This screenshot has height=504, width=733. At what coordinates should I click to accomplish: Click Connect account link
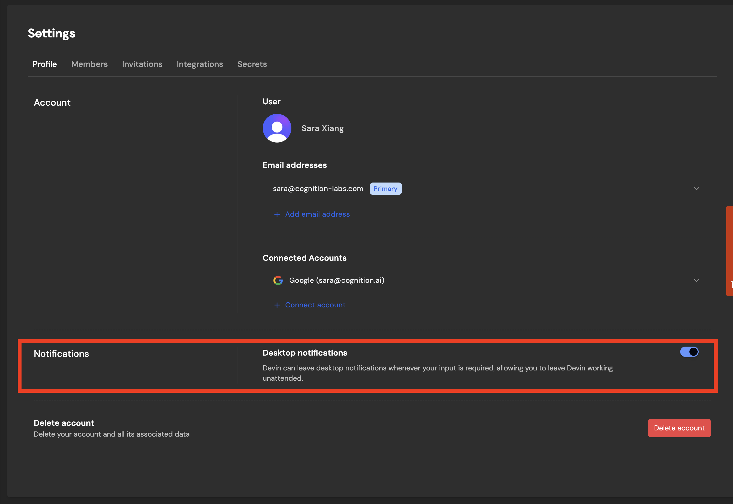(x=315, y=305)
